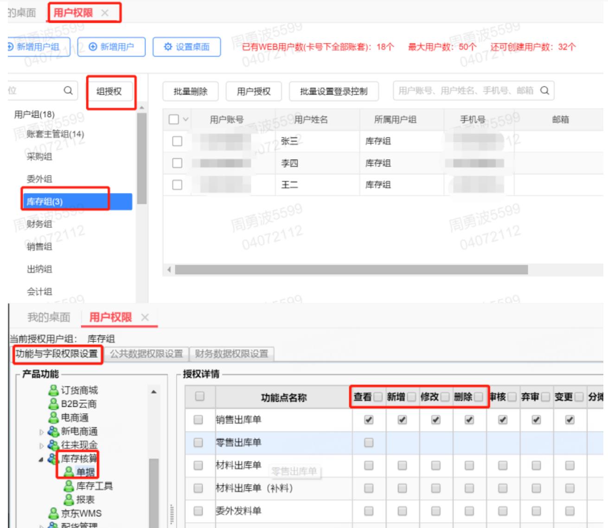
Task: Select the 库存组(3) user group
Action: coord(77,201)
